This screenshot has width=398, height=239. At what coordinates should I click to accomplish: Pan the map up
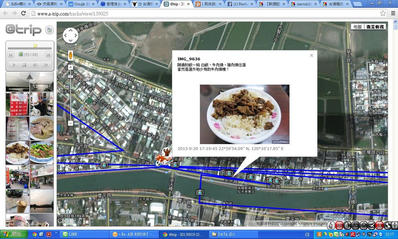coord(71,31)
